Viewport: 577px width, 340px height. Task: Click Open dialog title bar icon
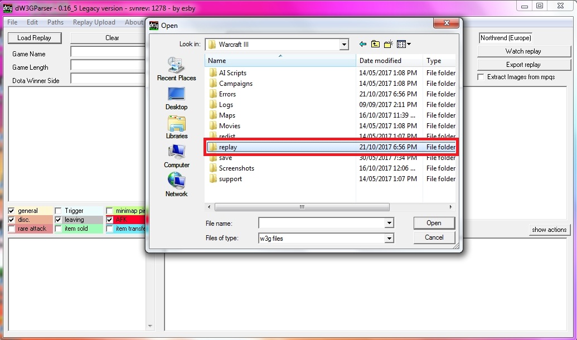[x=154, y=26]
